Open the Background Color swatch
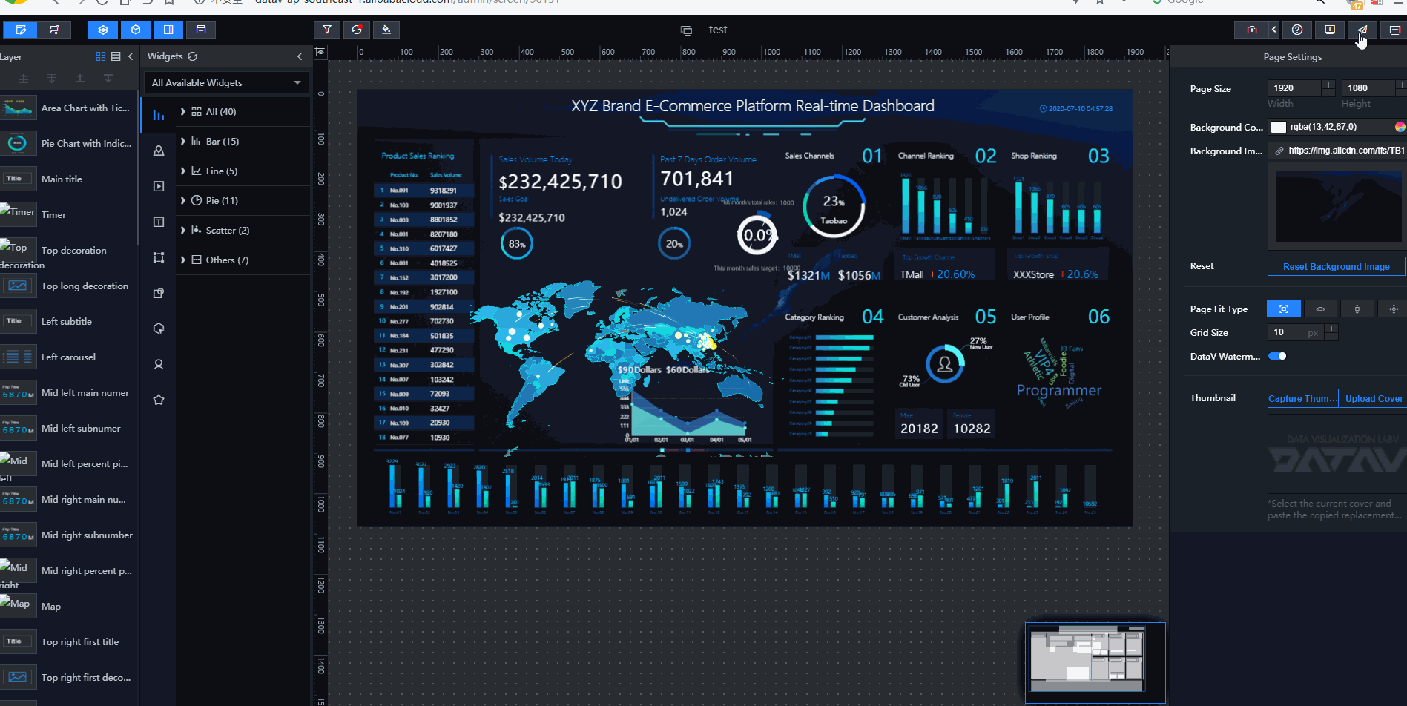The height and width of the screenshot is (706, 1407). click(1278, 127)
